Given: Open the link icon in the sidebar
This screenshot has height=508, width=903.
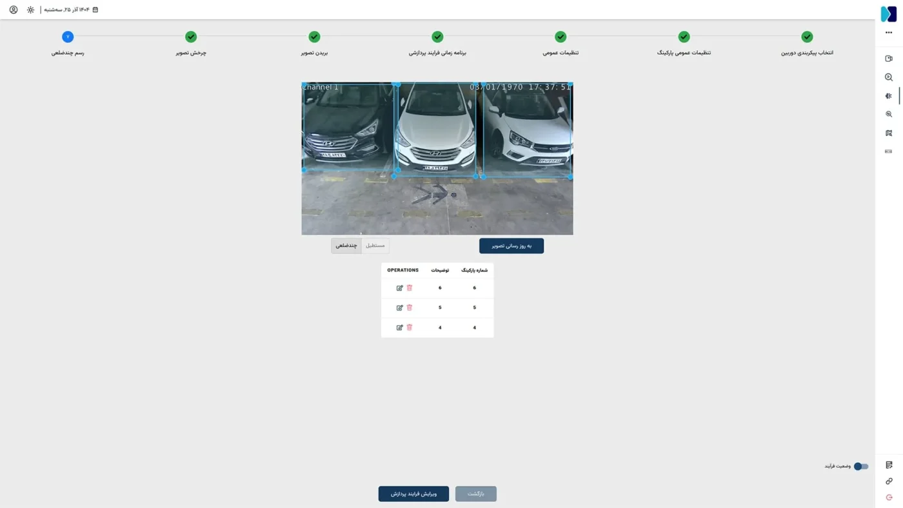Looking at the screenshot, I should tap(889, 481).
